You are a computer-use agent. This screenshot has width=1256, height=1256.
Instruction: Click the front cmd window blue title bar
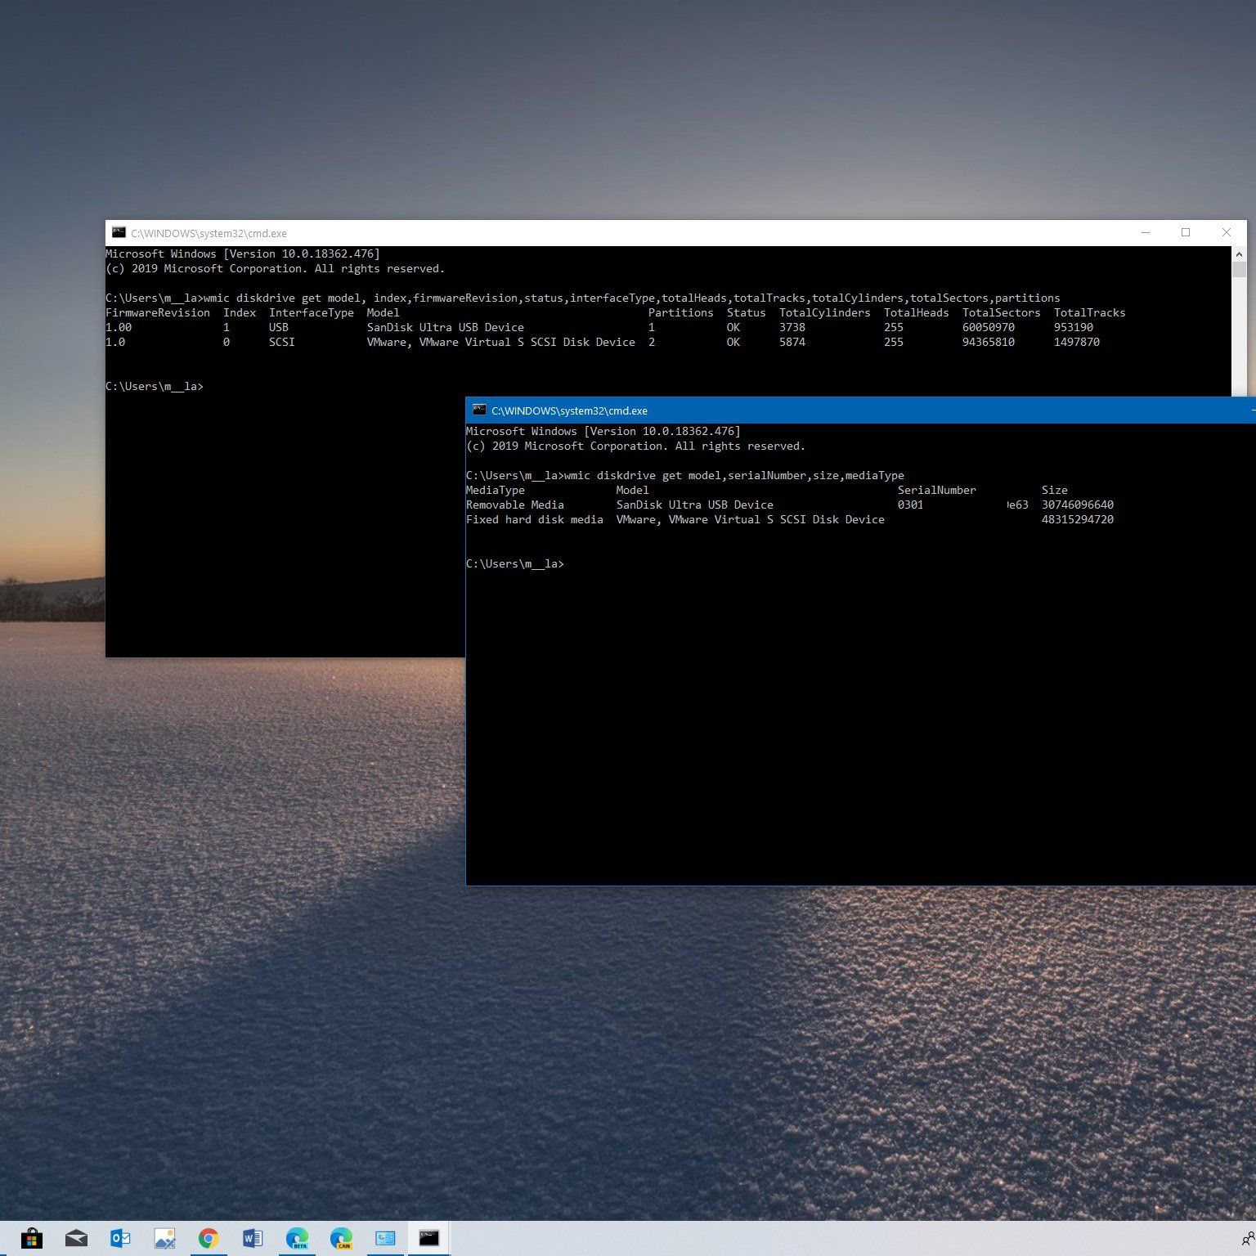click(899, 410)
